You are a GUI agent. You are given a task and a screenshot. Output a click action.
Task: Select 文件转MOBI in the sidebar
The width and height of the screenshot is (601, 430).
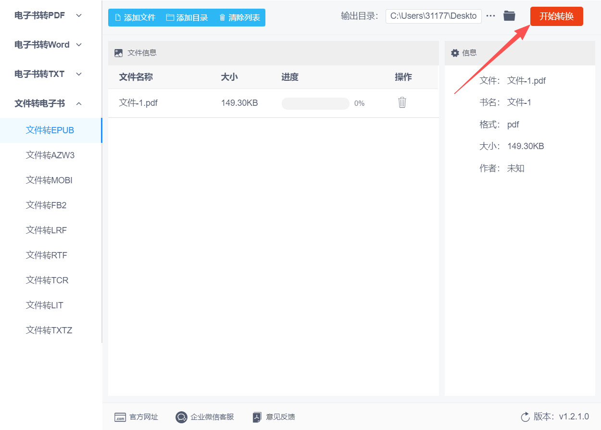point(50,180)
